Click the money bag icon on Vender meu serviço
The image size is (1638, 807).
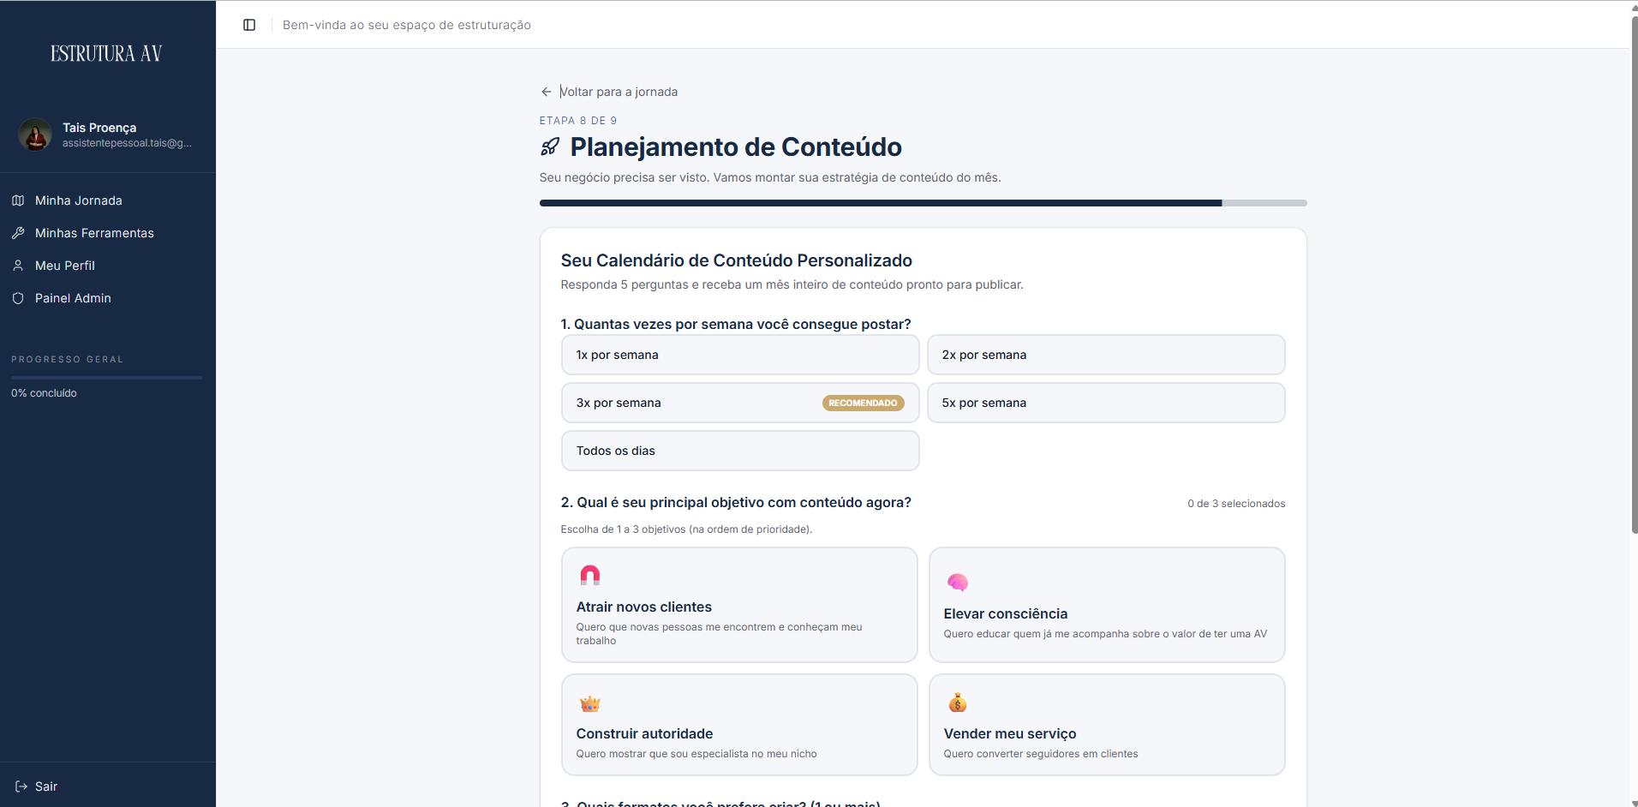coord(958,703)
